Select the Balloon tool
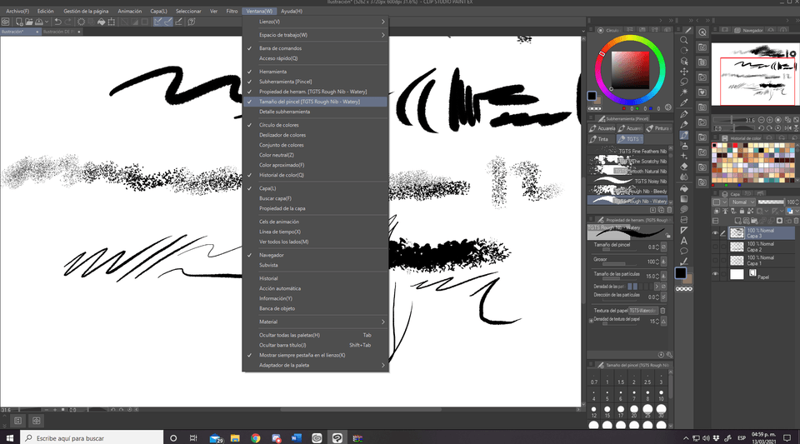This screenshot has height=444, width=800. 683,251
